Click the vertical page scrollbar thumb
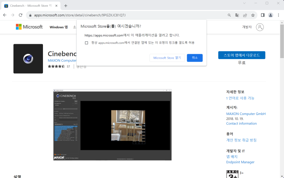The height and width of the screenshot is (178, 284). pyautogui.click(x=282, y=41)
